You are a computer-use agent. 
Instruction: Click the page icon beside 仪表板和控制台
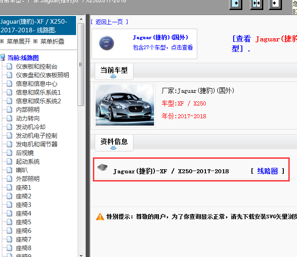click(x=9, y=66)
